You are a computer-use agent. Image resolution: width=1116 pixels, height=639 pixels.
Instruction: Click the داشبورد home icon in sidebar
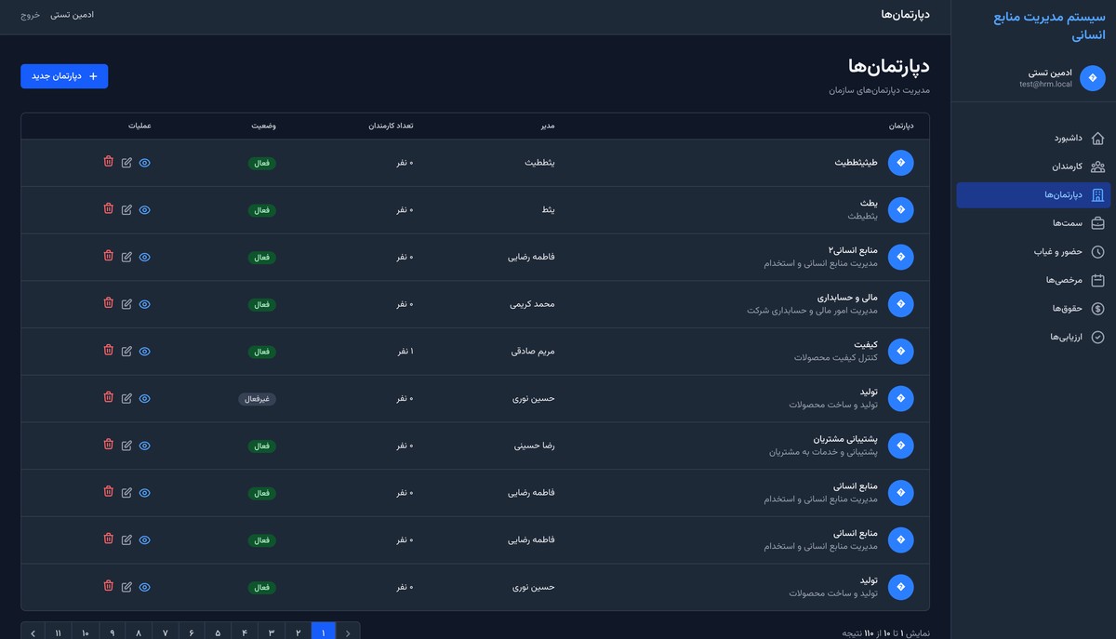pyautogui.click(x=1097, y=138)
